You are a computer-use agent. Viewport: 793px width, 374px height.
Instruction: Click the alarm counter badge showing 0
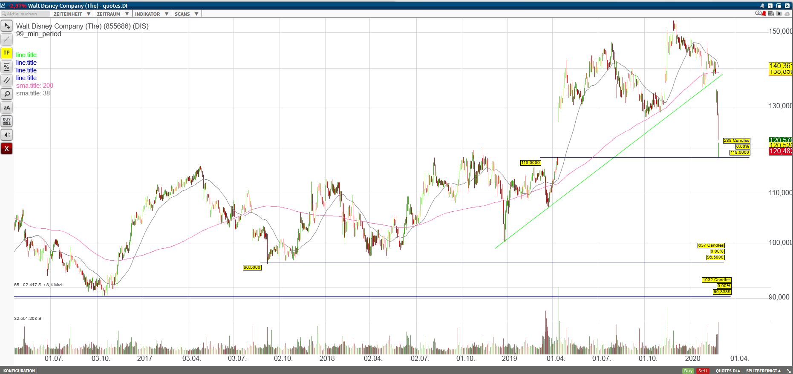[x=758, y=13]
